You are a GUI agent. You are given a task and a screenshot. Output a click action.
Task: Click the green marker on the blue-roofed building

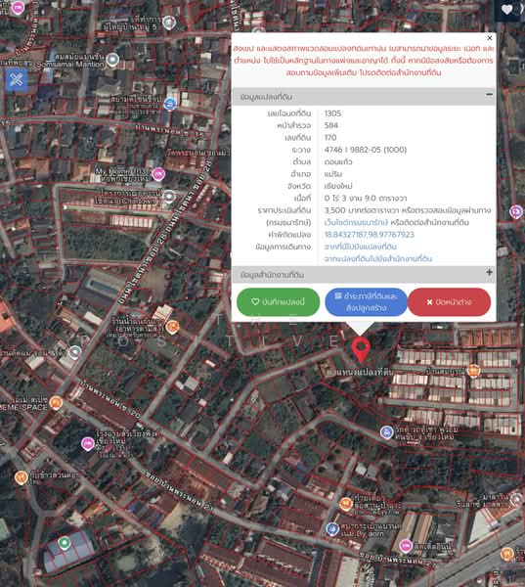[x=65, y=542]
